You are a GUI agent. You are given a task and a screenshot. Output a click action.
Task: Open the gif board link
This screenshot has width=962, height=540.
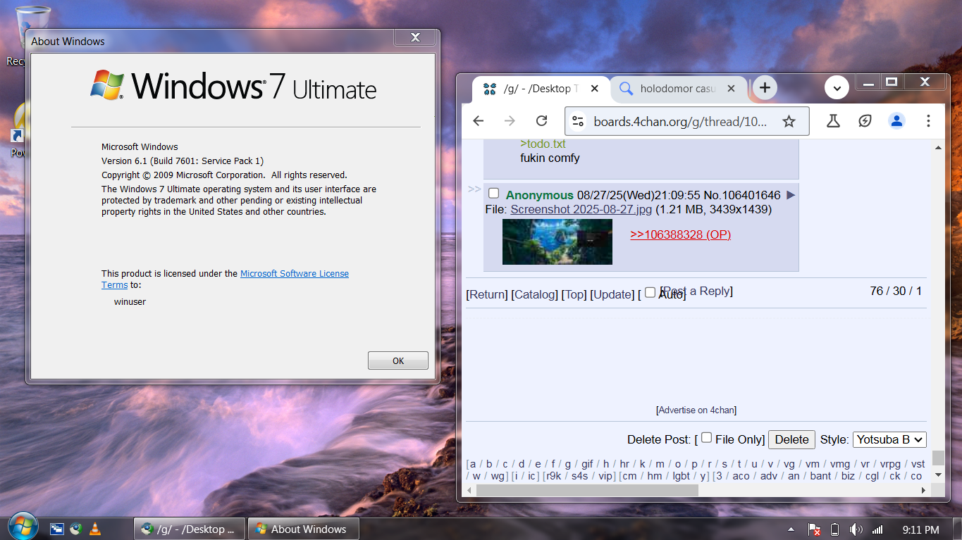587,464
